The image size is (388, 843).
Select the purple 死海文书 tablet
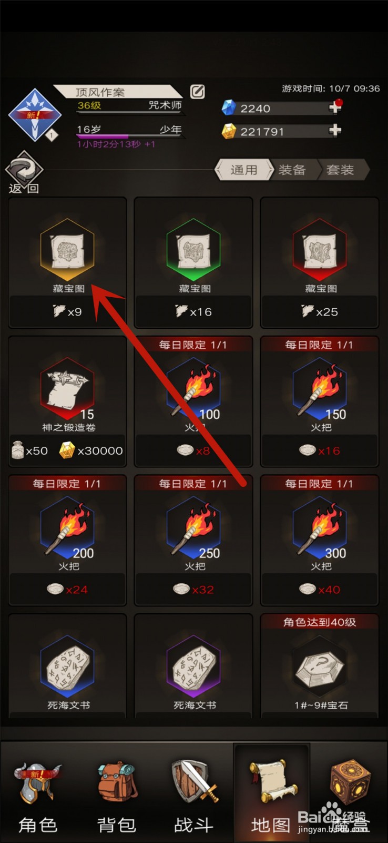point(193,666)
